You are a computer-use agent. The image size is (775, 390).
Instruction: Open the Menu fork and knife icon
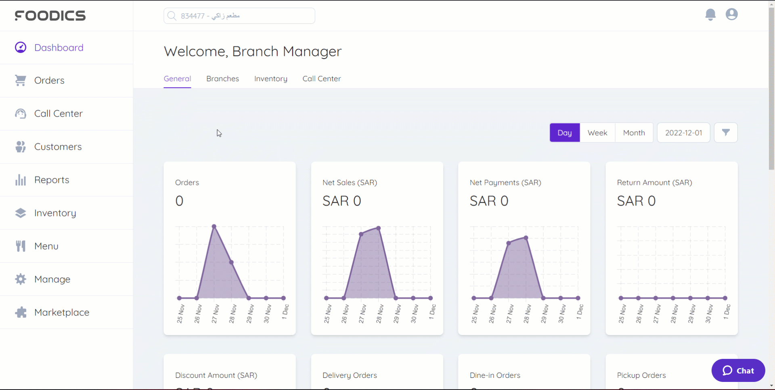(x=21, y=246)
